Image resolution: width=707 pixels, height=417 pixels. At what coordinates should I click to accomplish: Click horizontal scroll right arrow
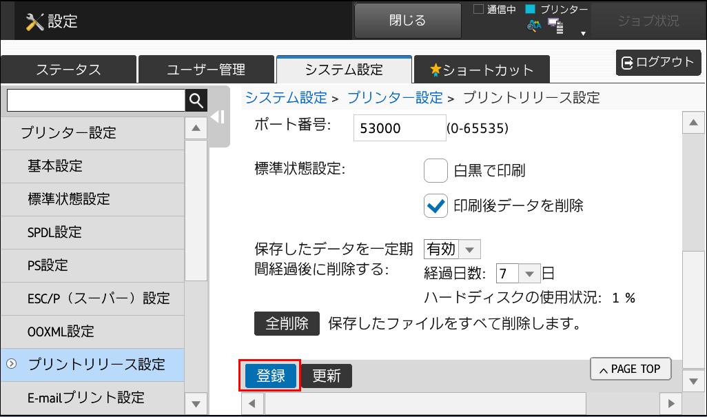pos(671,403)
